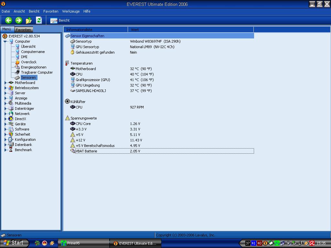
Task: Click the Spannungswerte warning icon
Action: (x=67, y=118)
